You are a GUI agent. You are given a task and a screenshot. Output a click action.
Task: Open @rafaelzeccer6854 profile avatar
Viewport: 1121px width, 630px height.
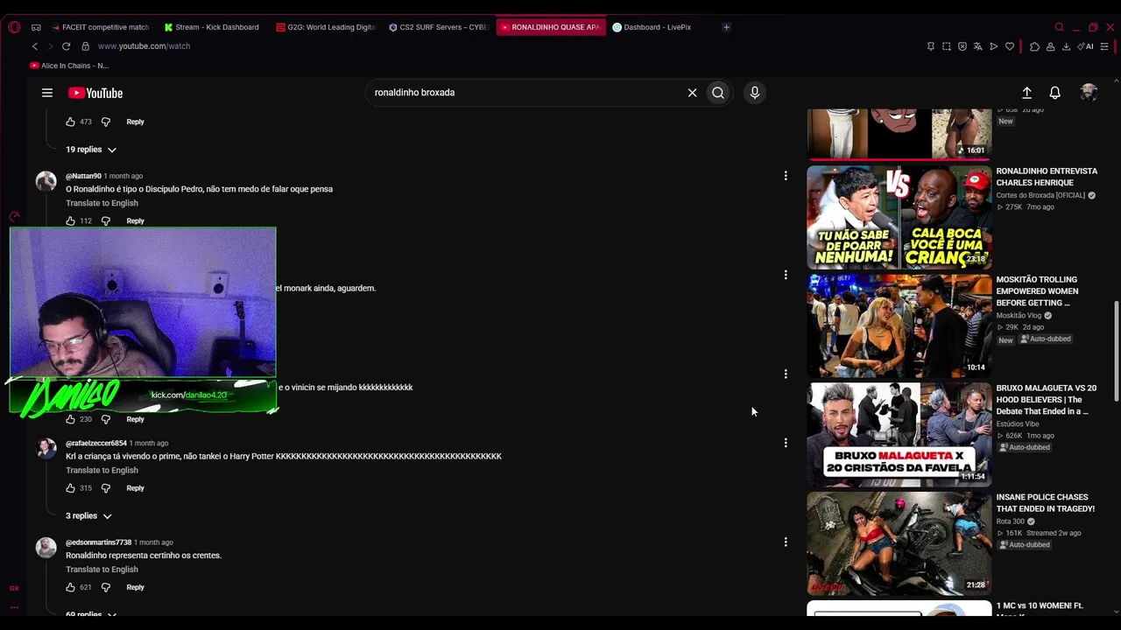pos(46,448)
